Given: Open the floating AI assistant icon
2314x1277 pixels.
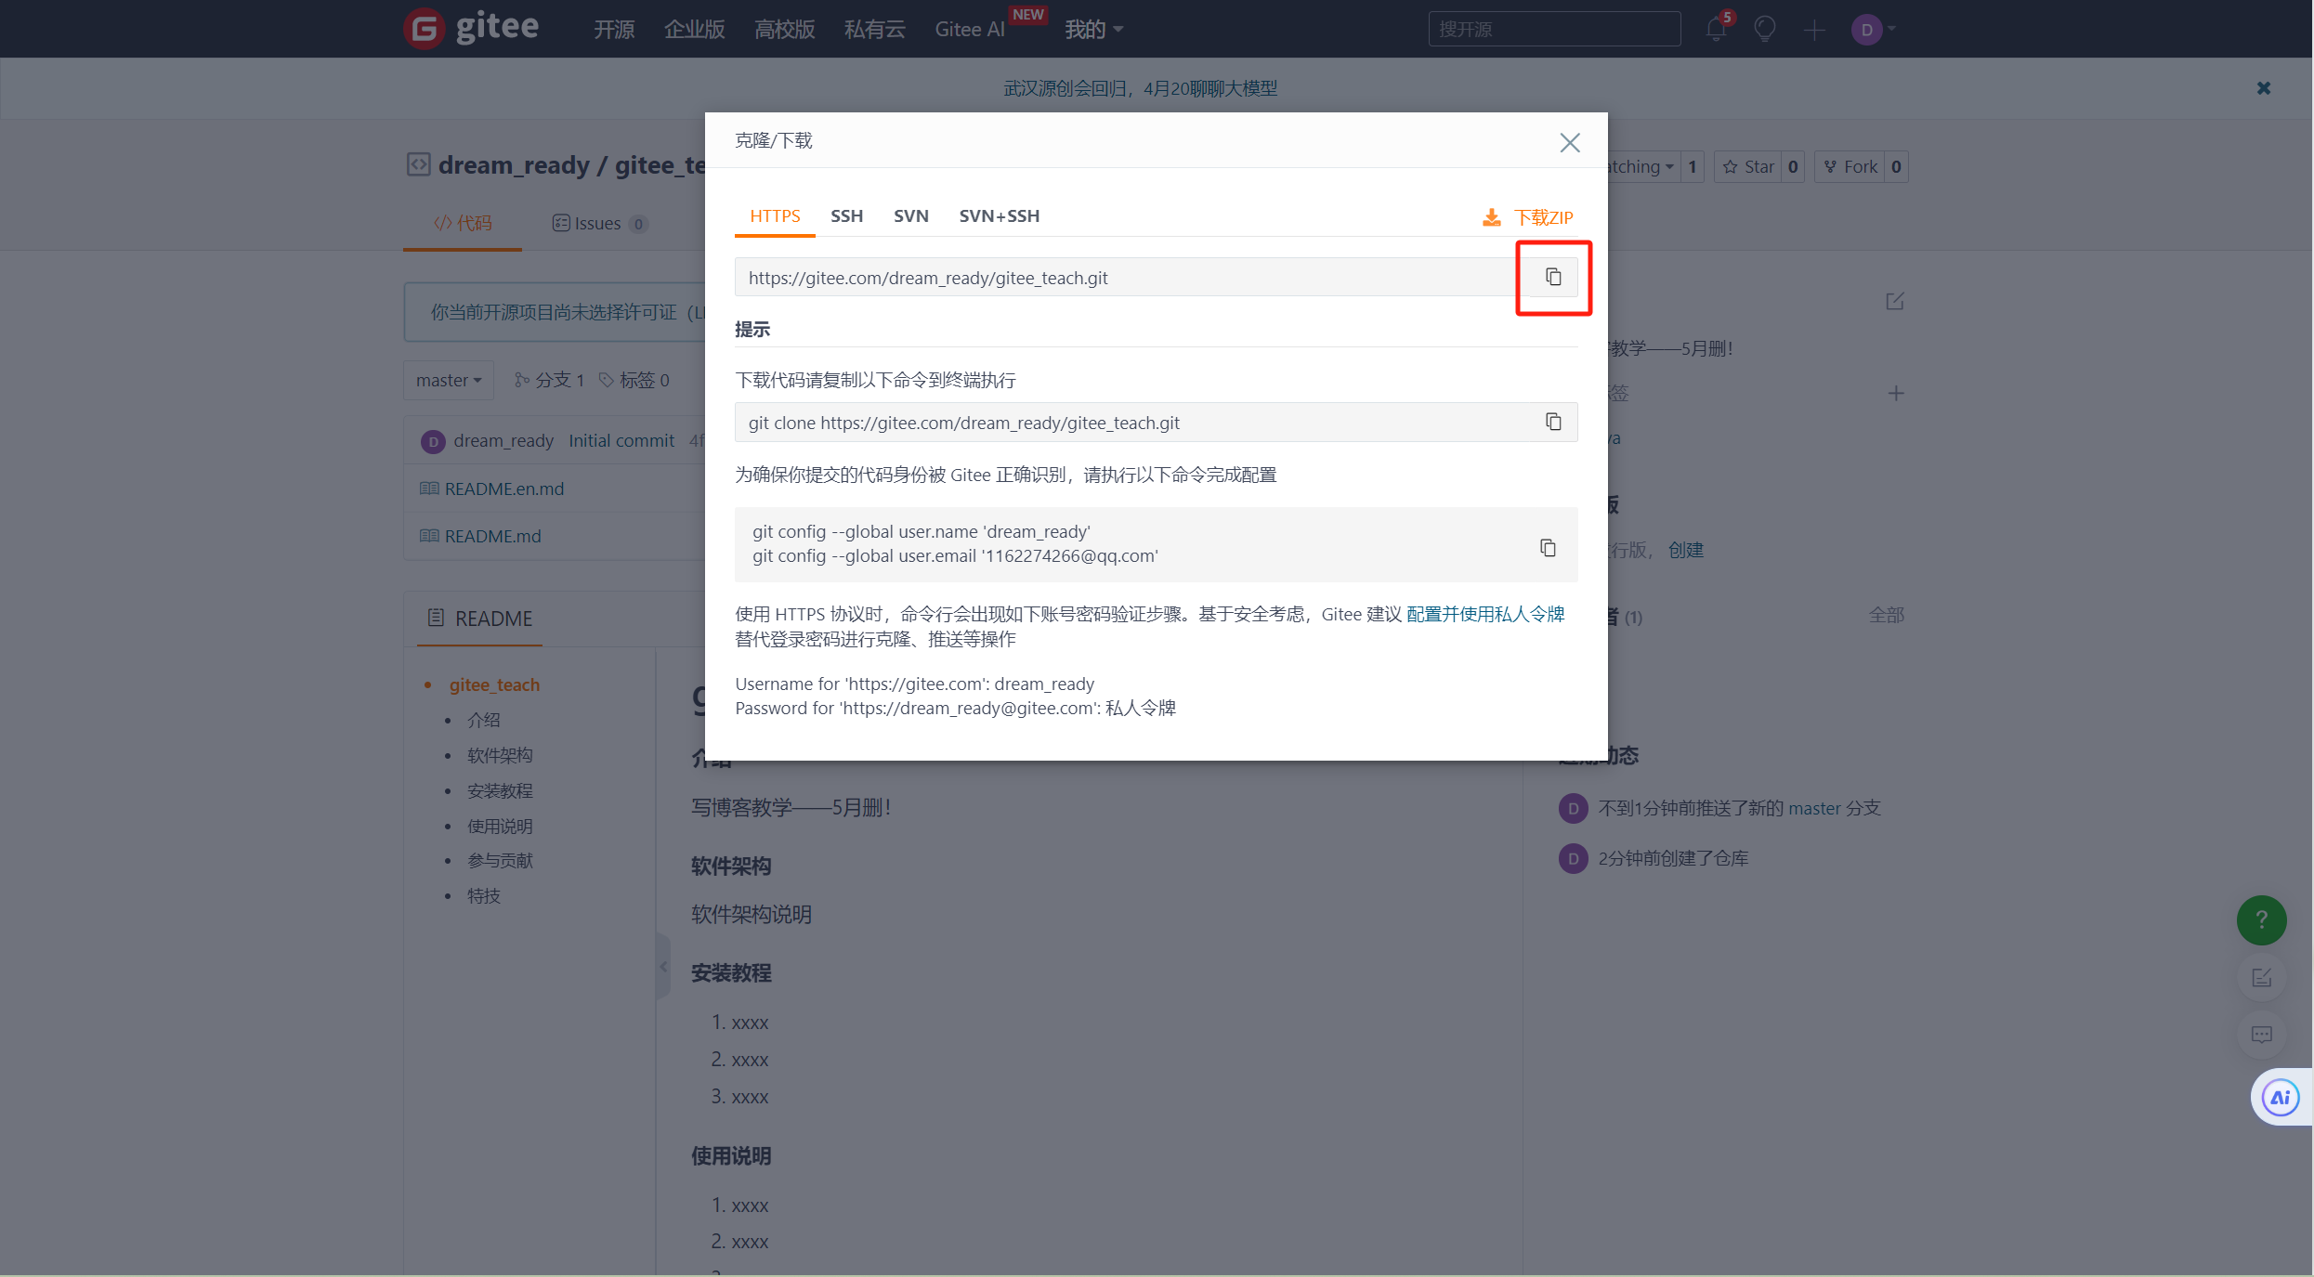Looking at the screenshot, I should tap(2280, 1098).
